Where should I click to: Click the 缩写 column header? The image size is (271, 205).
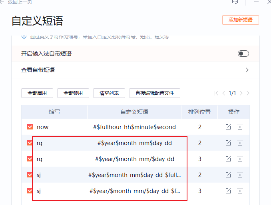point(54,112)
